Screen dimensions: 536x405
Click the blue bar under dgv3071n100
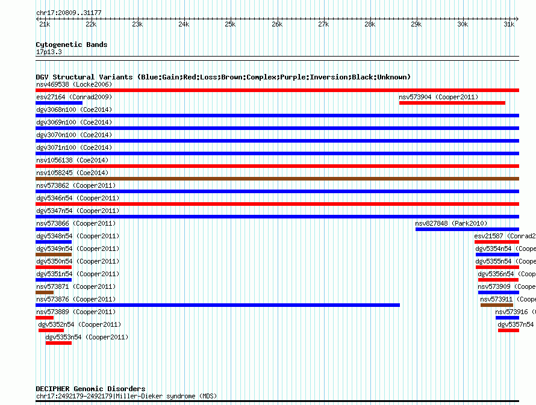pos(277,153)
